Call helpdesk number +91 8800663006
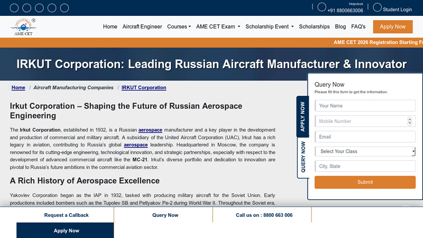423x238 pixels. [345, 11]
